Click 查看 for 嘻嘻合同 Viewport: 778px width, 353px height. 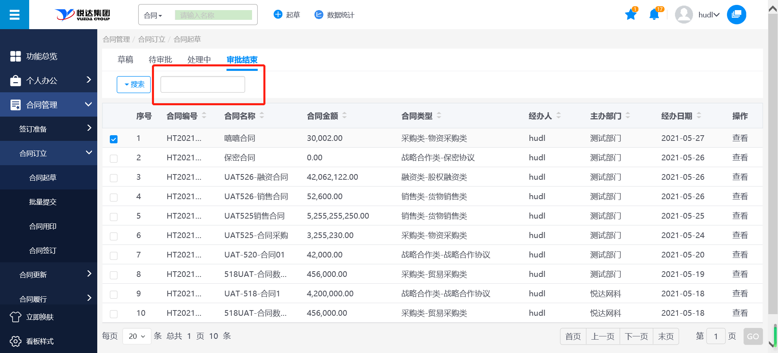click(740, 138)
